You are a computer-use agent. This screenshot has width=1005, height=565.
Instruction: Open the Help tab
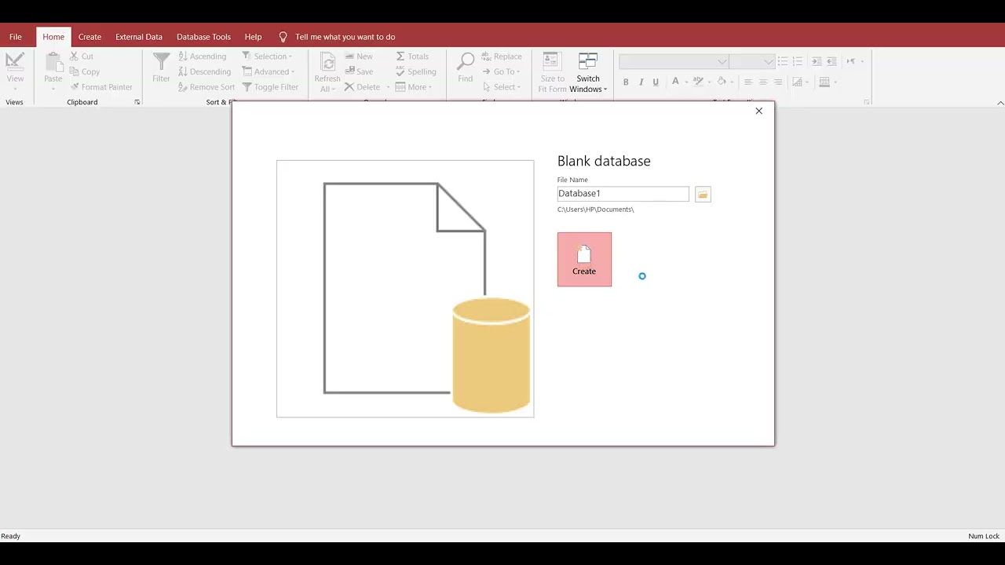pyautogui.click(x=253, y=37)
